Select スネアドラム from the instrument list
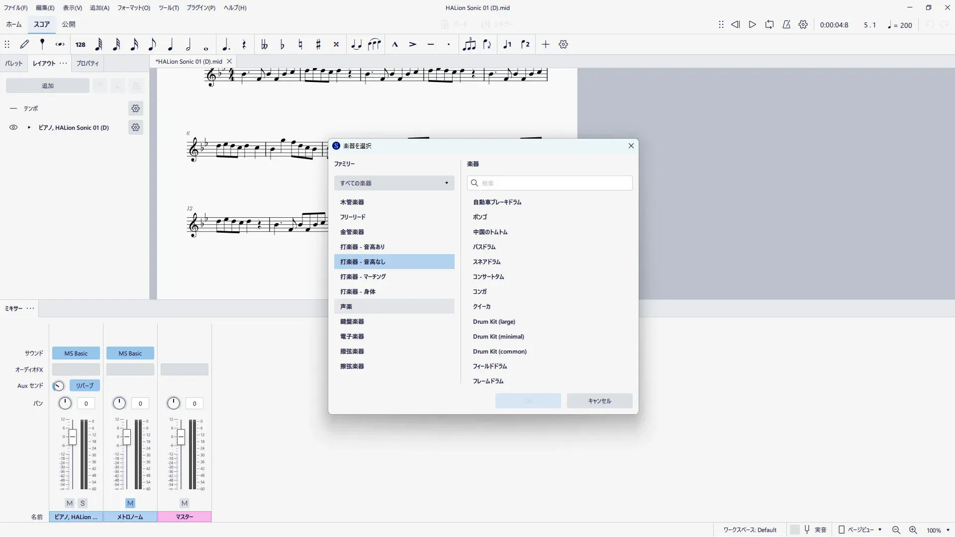The height and width of the screenshot is (537, 955). click(x=486, y=262)
